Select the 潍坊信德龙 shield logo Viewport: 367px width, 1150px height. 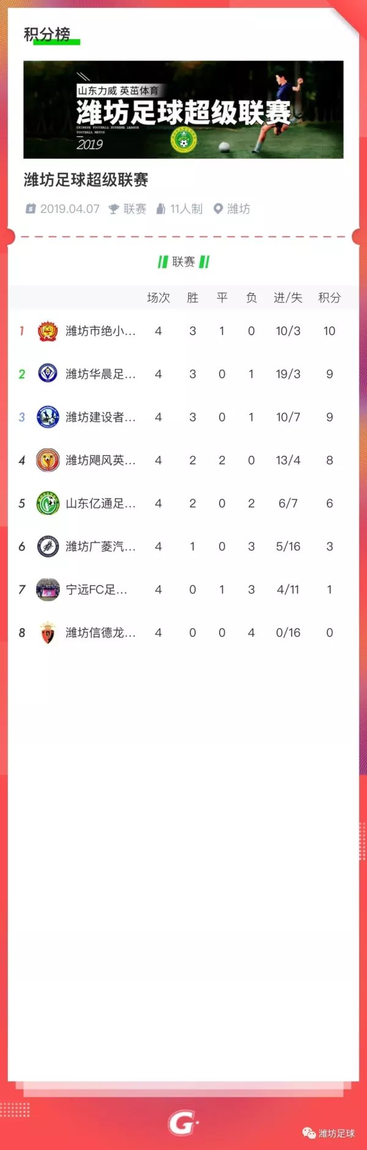click(x=48, y=633)
